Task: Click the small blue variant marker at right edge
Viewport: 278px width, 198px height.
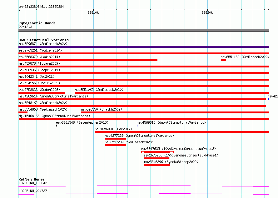Action: click(x=268, y=99)
